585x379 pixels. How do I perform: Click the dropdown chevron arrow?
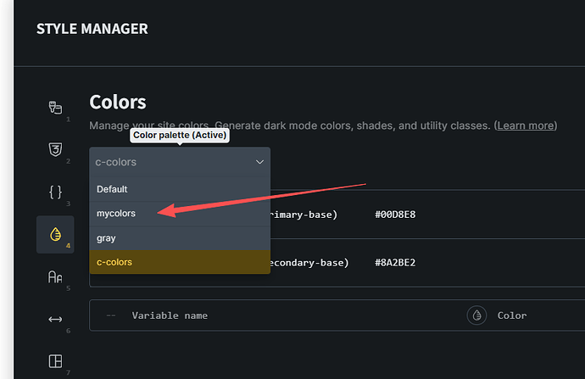259,162
